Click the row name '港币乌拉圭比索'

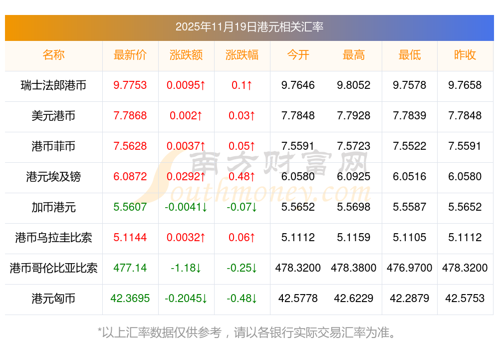pyautogui.click(x=53, y=238)
